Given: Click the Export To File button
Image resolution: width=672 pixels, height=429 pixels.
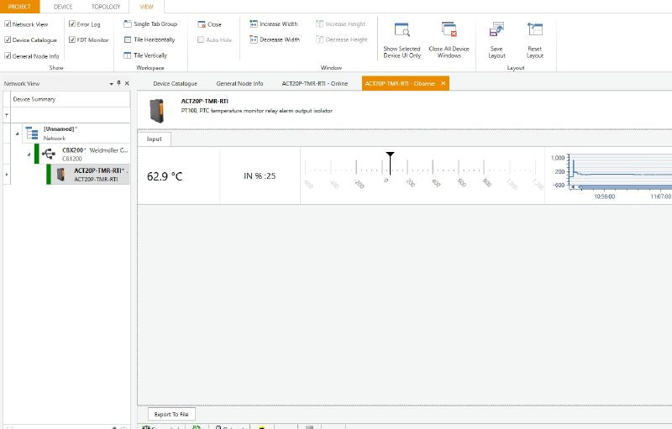Looking at the screenshot, I should coord(171,414).
